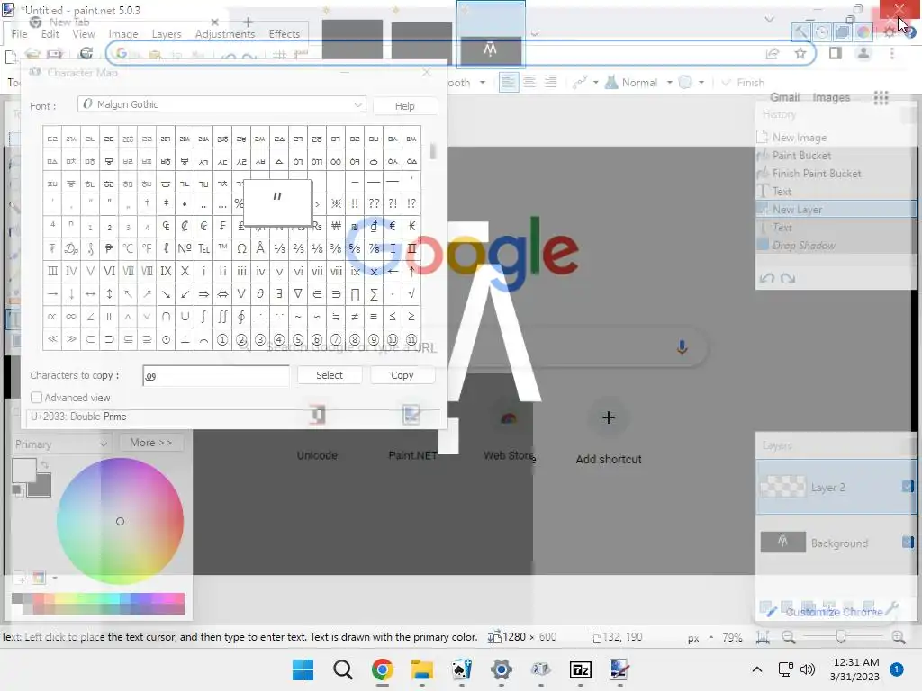Viewport: 922px width, 691px height.
Task: Select New Layer entry in History list
Action: [836, 209]
